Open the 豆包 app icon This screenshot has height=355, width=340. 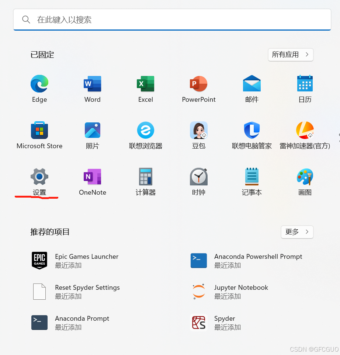(199, 130)
